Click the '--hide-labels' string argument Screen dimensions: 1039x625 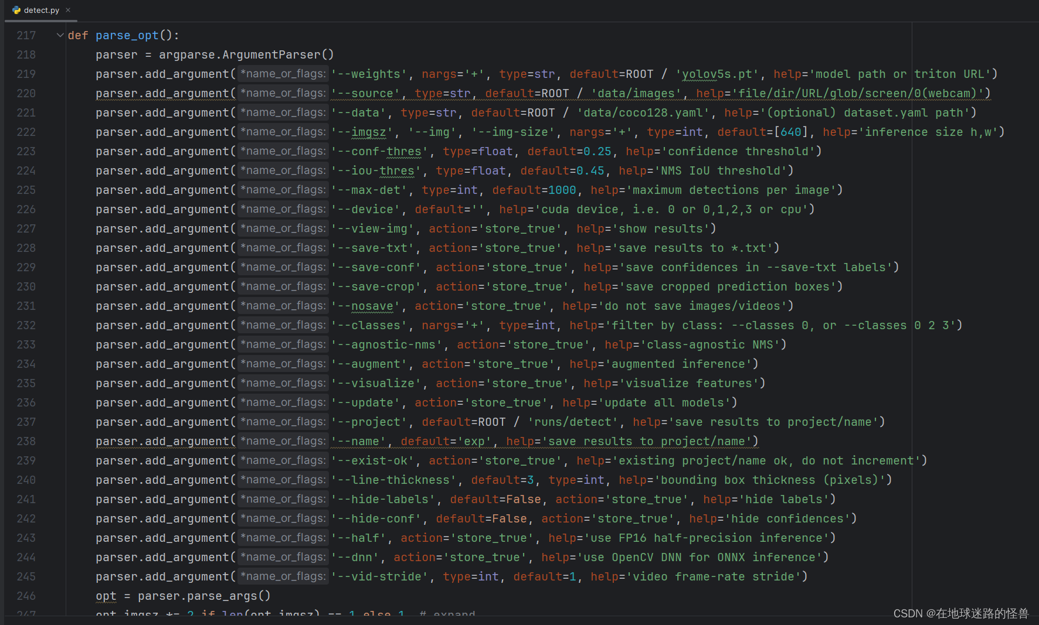click(383, 499)
